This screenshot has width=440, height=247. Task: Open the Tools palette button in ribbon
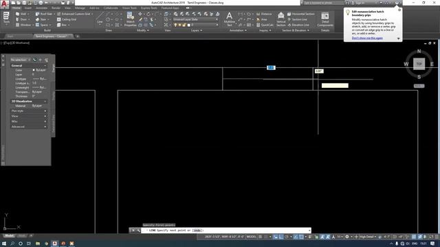(x=6, y=18)
